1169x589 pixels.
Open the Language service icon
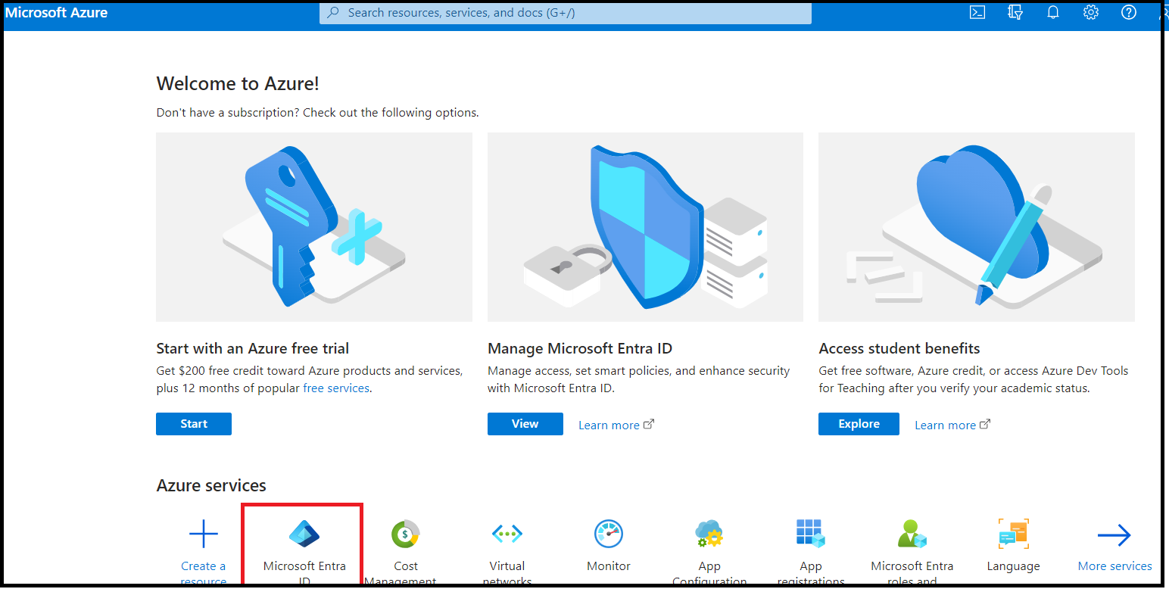pyautogui.click(x=1013, y=534)
